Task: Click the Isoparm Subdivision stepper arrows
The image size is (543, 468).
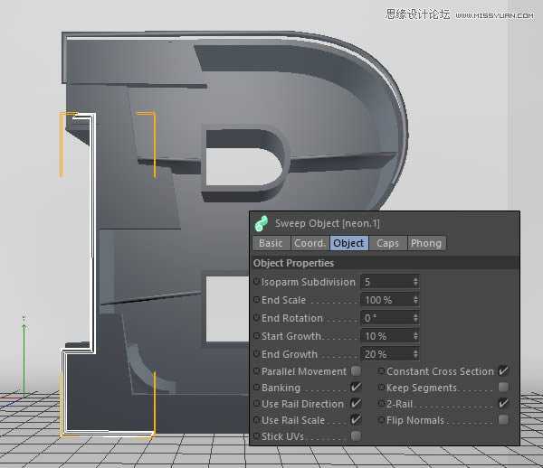Action: [415, 282]
